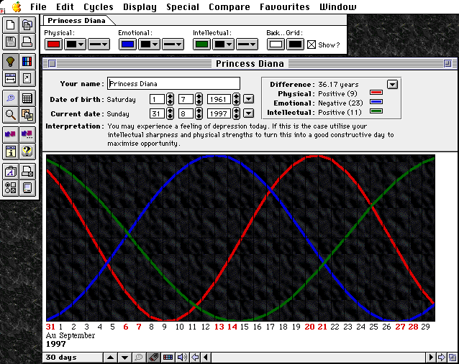Screen dimensions: 459x364
Task: Open the Intellectual line colour dropdown
Action: (x=223, y=45)
